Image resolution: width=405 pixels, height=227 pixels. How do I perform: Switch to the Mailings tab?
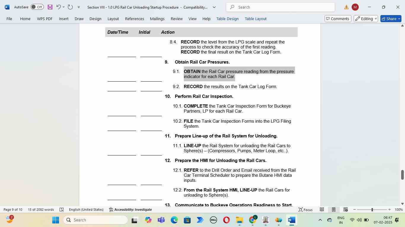click(x=157, y=19)
